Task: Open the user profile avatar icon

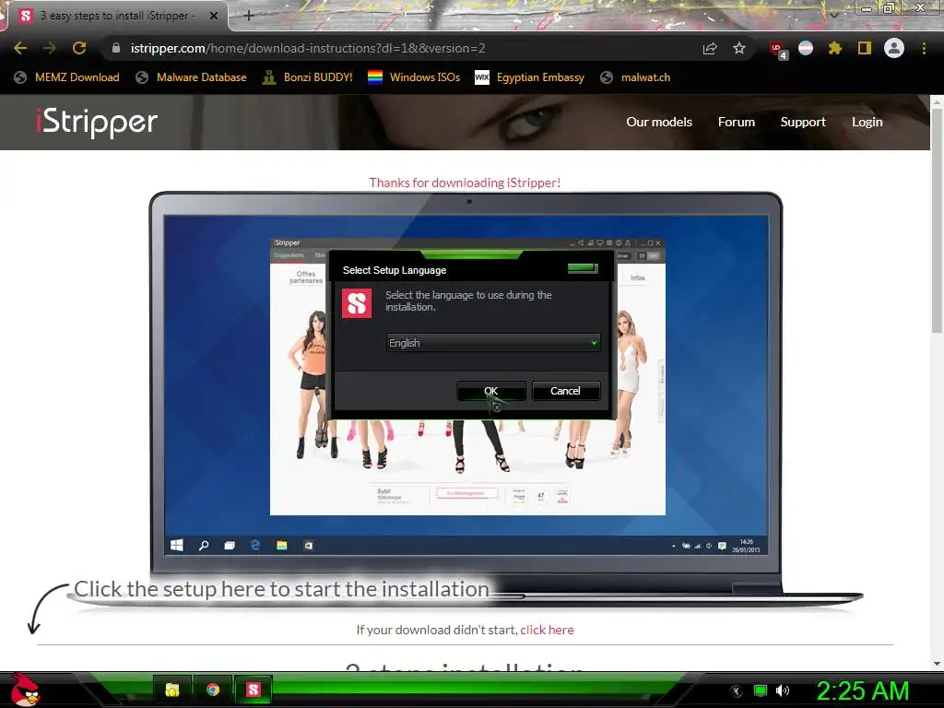Action: click(x=894, y=48)
